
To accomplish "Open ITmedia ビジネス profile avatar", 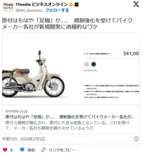I will 8,7.
